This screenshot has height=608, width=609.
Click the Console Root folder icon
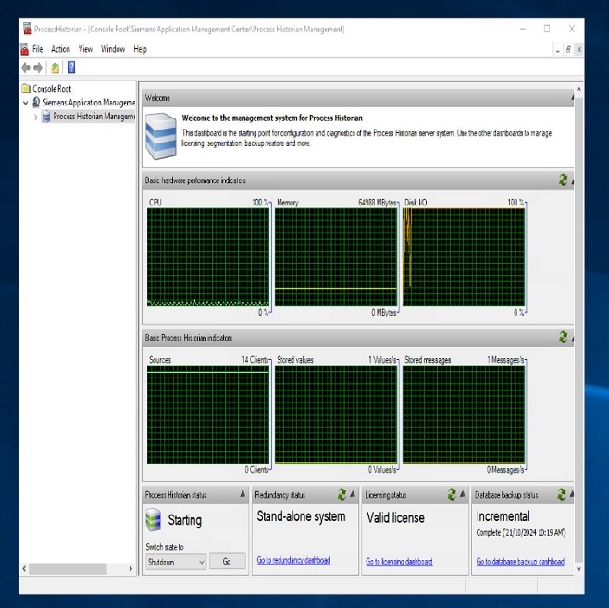(x=26, y=89)
